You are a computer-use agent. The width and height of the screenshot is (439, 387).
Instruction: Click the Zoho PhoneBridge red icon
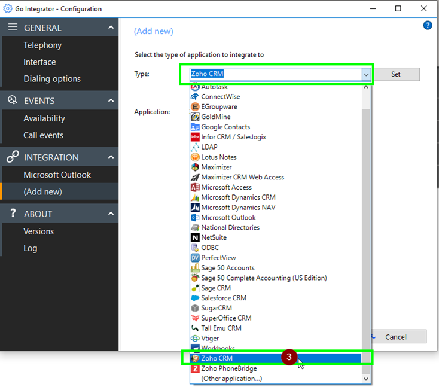[x=195, y=368]
